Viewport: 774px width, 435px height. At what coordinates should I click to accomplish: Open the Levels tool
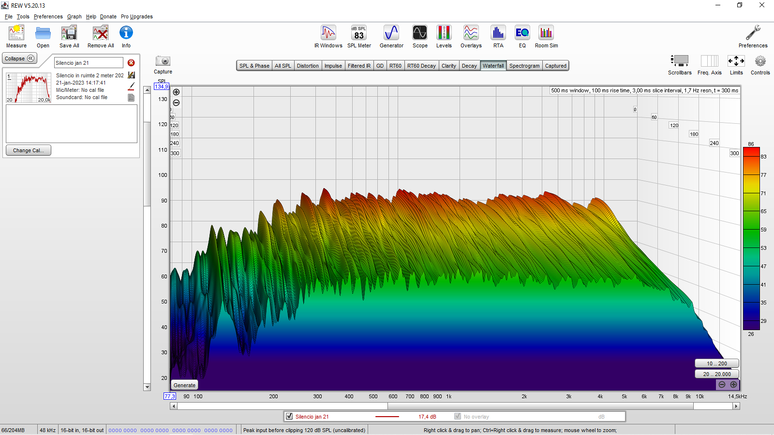tap(444, 33)
